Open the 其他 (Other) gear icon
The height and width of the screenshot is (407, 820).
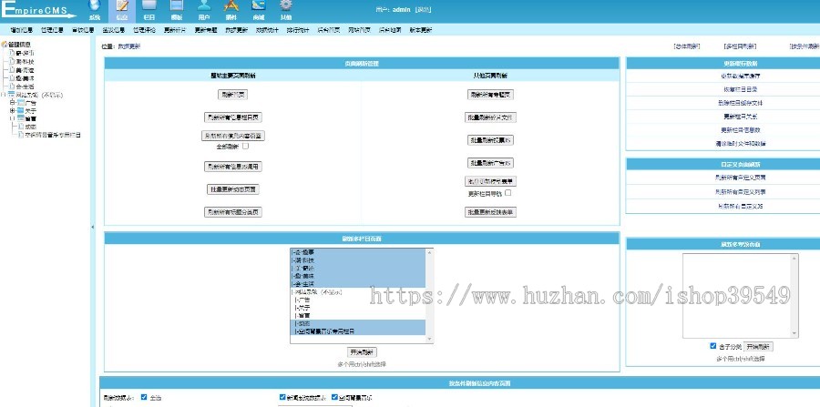(x=285, y=6)
